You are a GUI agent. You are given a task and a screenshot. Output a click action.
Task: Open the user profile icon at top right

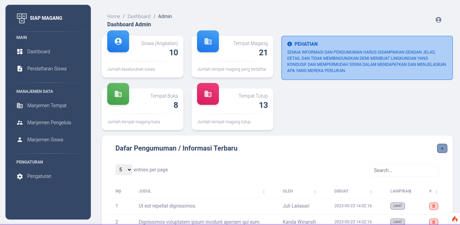(438, 20)
